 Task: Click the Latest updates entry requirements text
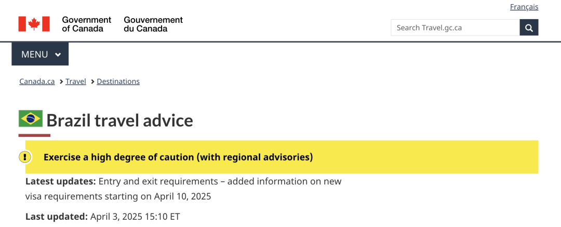[183, 189]
